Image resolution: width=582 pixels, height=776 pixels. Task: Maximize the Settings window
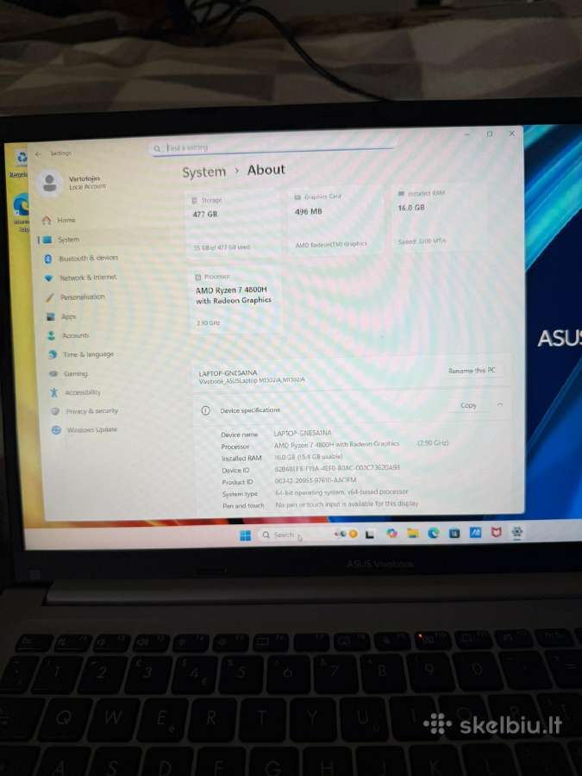click(490, 134)
